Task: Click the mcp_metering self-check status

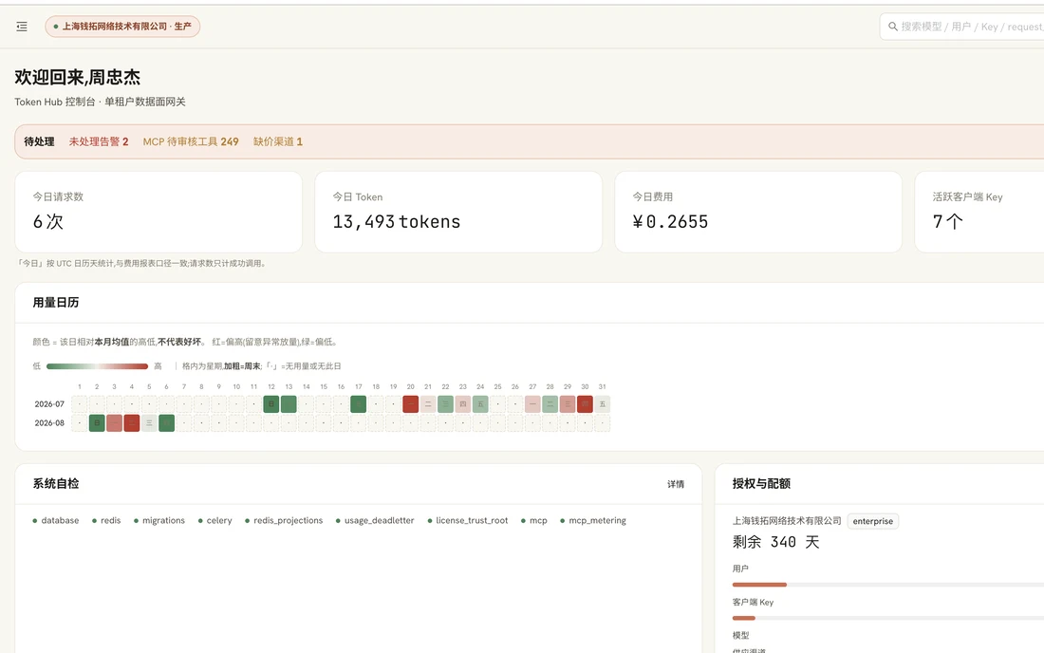Action: coord(593,520)
